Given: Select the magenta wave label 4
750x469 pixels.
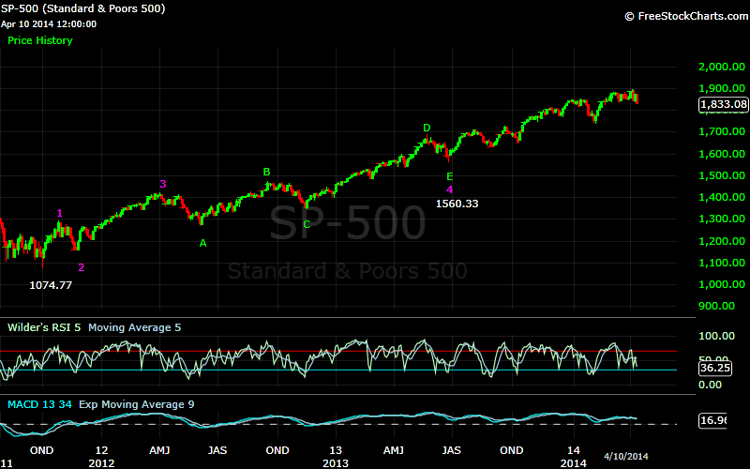Looking at the screenshot, I should tap(450, 189).
